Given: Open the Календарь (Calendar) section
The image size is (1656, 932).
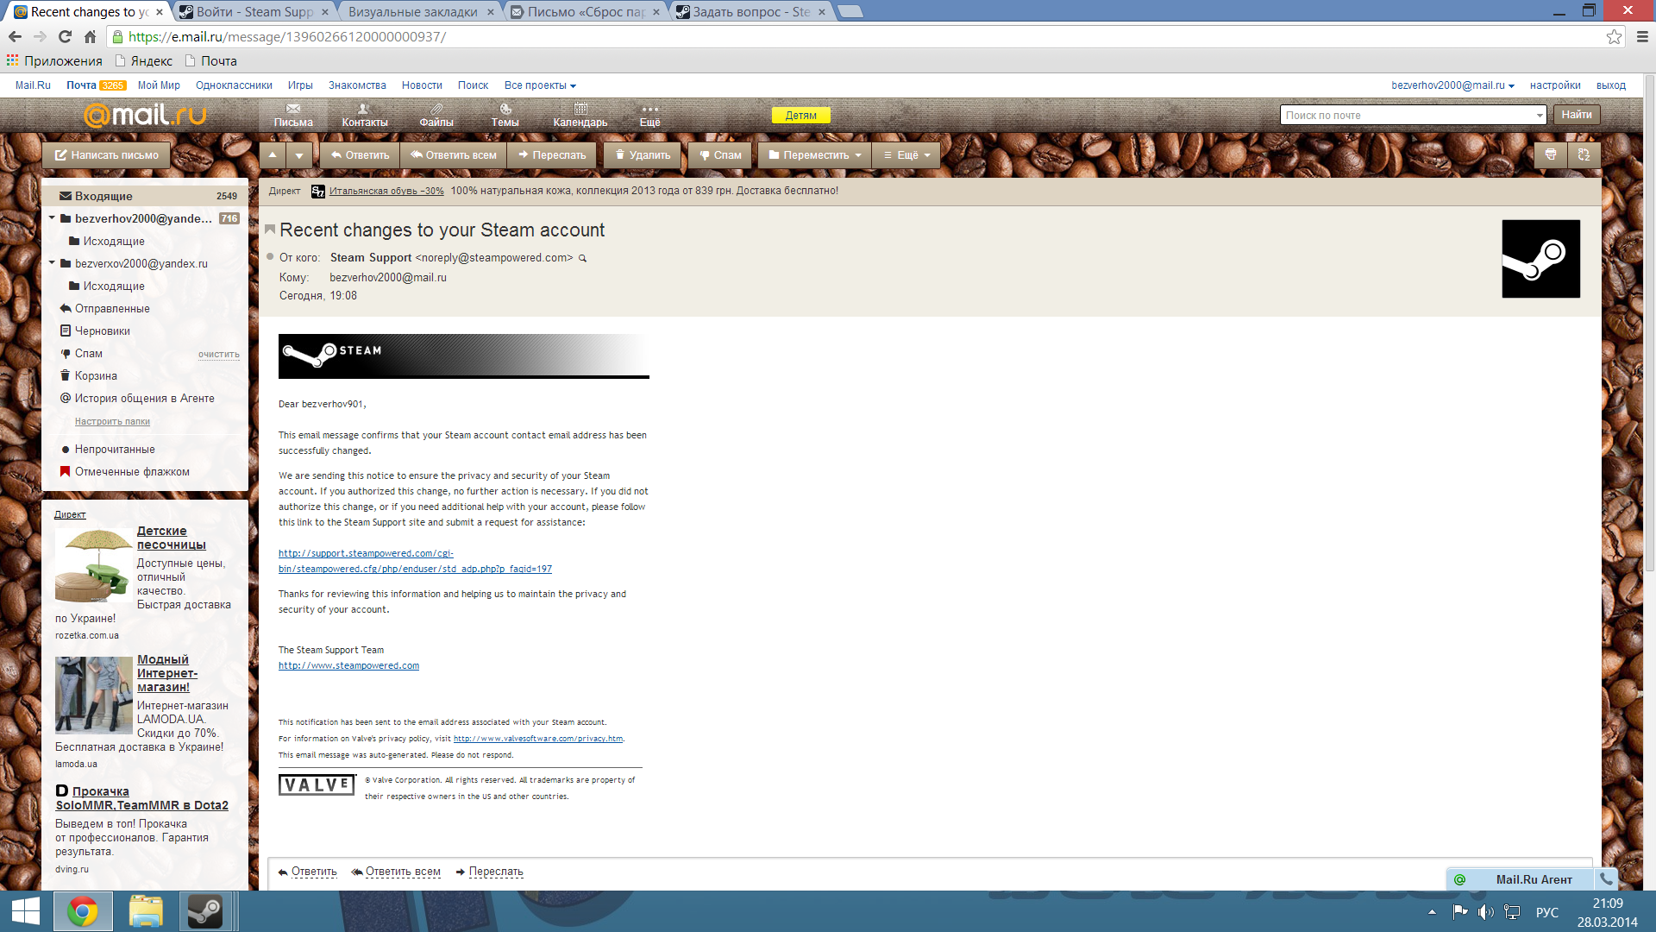Looking at the screenshot, I should [580, 115].
